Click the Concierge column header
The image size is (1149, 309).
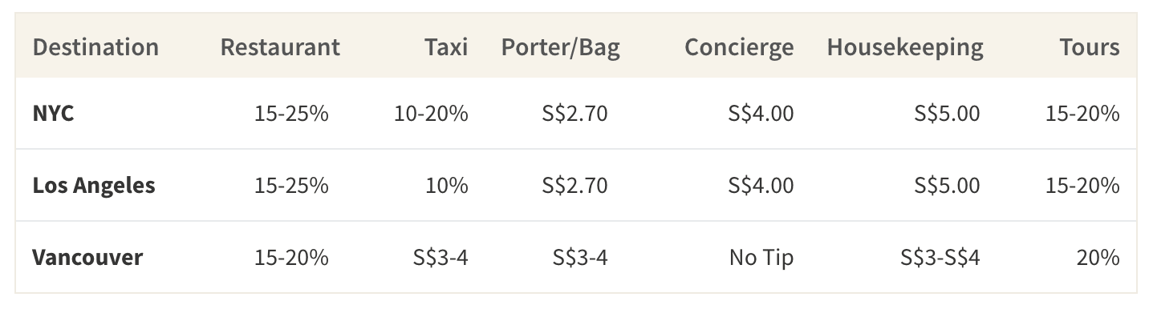(x=739, y=47)
